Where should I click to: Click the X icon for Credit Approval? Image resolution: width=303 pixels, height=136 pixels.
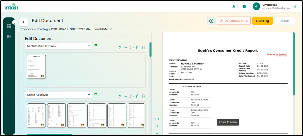click(120, 96)
